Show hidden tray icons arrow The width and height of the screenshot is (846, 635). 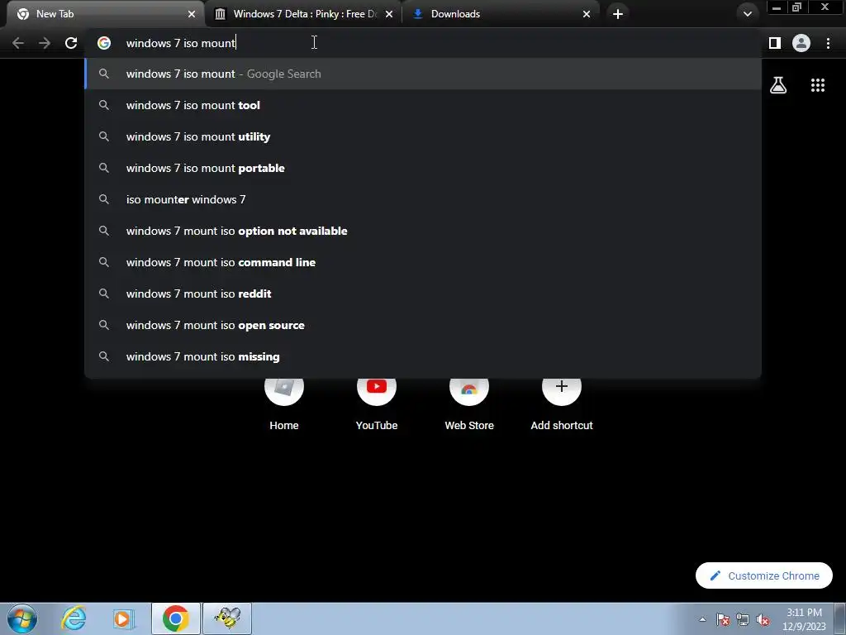click(702, 619)
